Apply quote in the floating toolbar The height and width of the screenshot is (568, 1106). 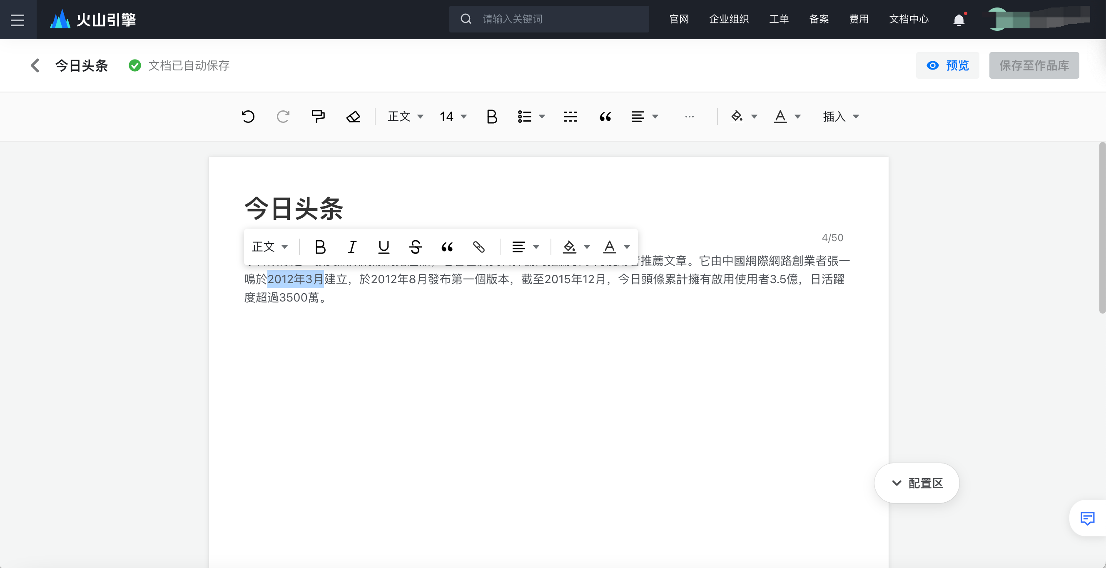447,247
